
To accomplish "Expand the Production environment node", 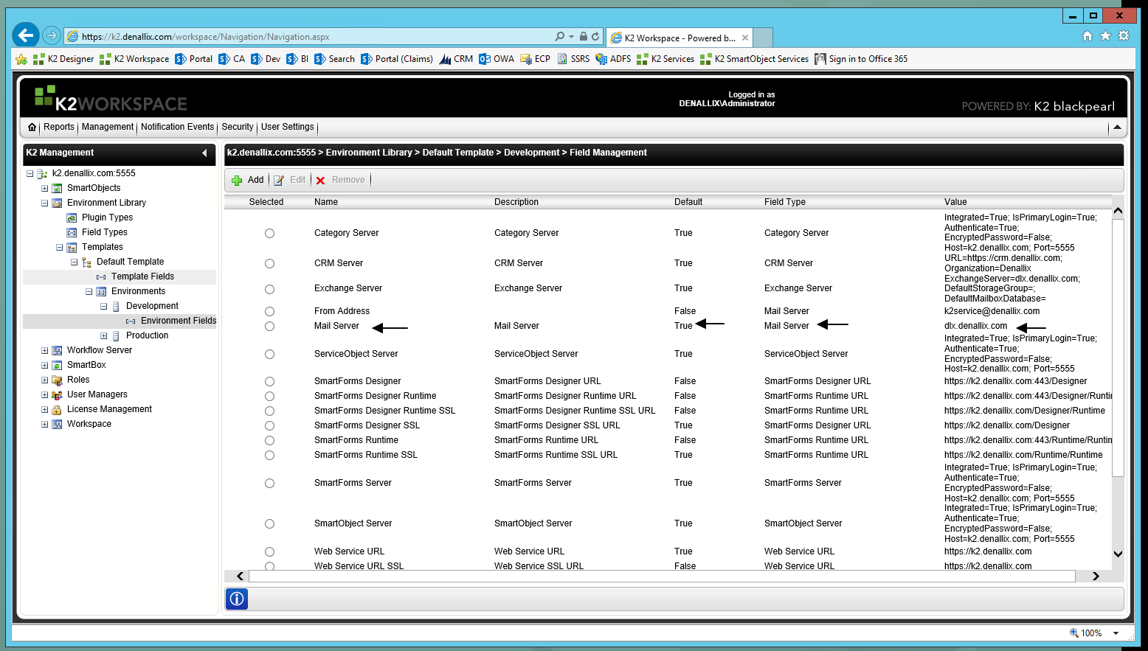I will (103, 336).
